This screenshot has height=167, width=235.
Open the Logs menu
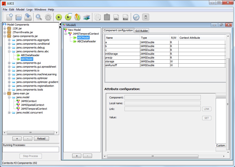[30, 9]
